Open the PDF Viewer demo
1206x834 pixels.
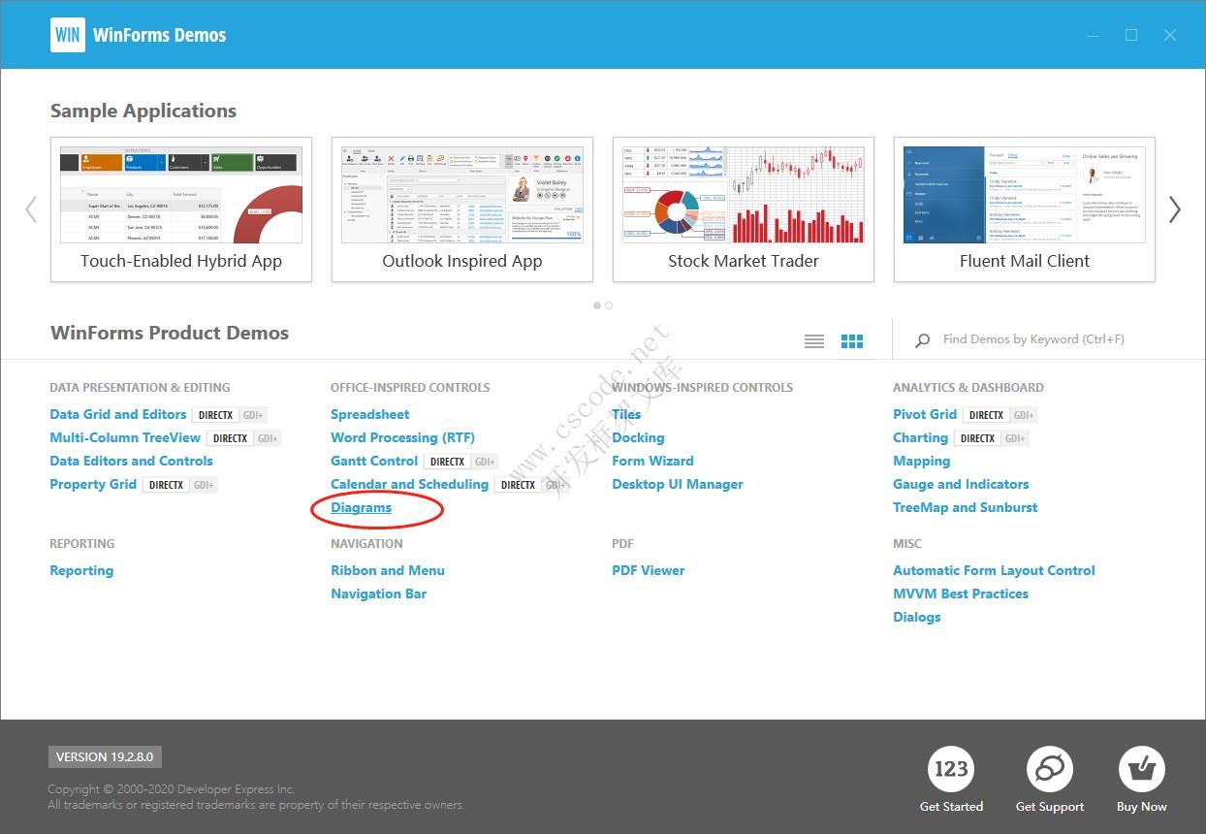click(648, 570)
